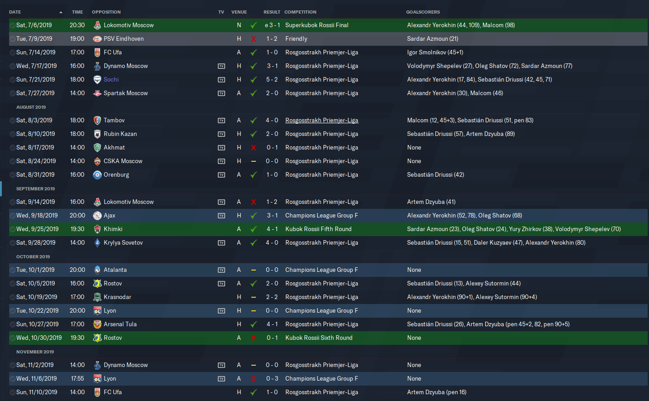649x401 pixels.
Task: Click the TV column header
Action: (221, 12)
